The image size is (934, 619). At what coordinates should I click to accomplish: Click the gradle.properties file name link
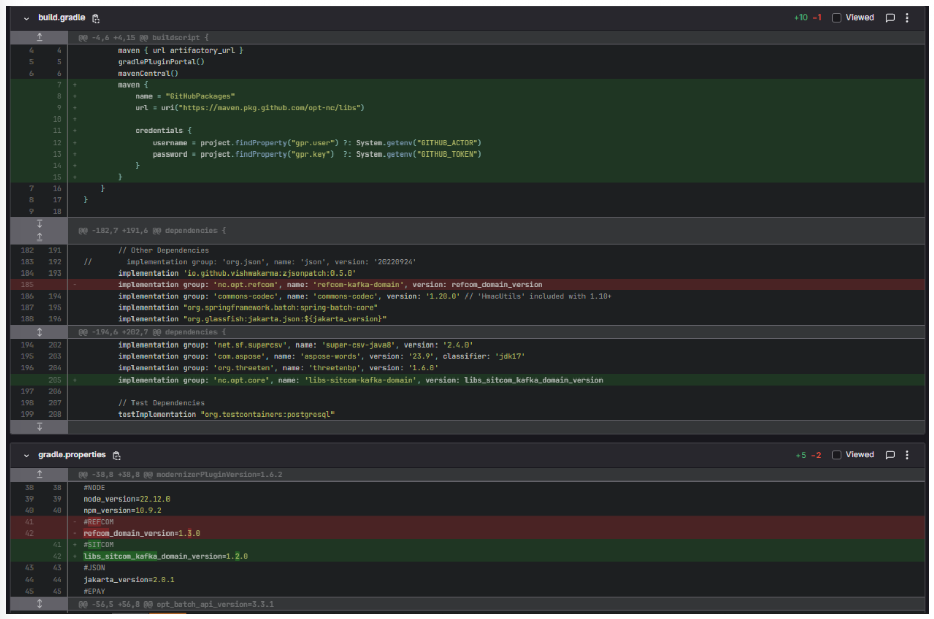tap(72, 455)
